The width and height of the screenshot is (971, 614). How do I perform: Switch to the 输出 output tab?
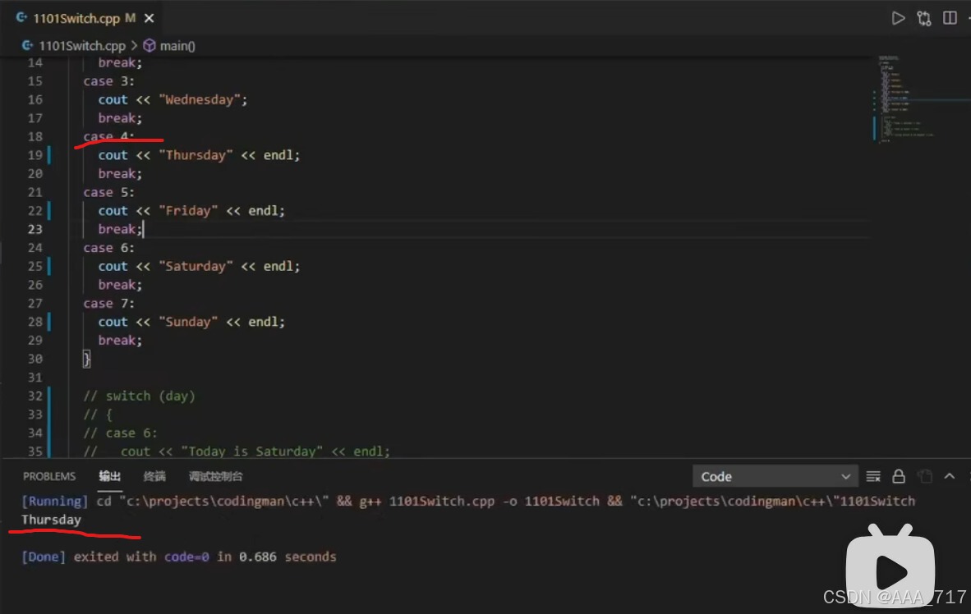pyautogui.click(x=109, y=476)
